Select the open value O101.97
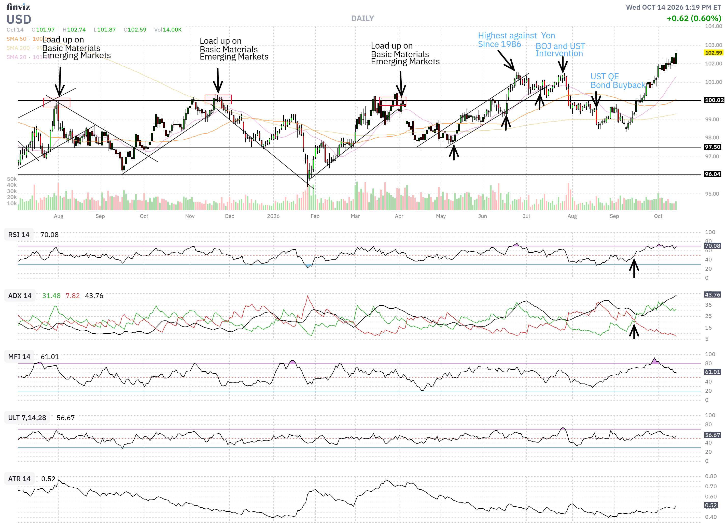This screenshot has width=728, height=530. tap(43, 30)
